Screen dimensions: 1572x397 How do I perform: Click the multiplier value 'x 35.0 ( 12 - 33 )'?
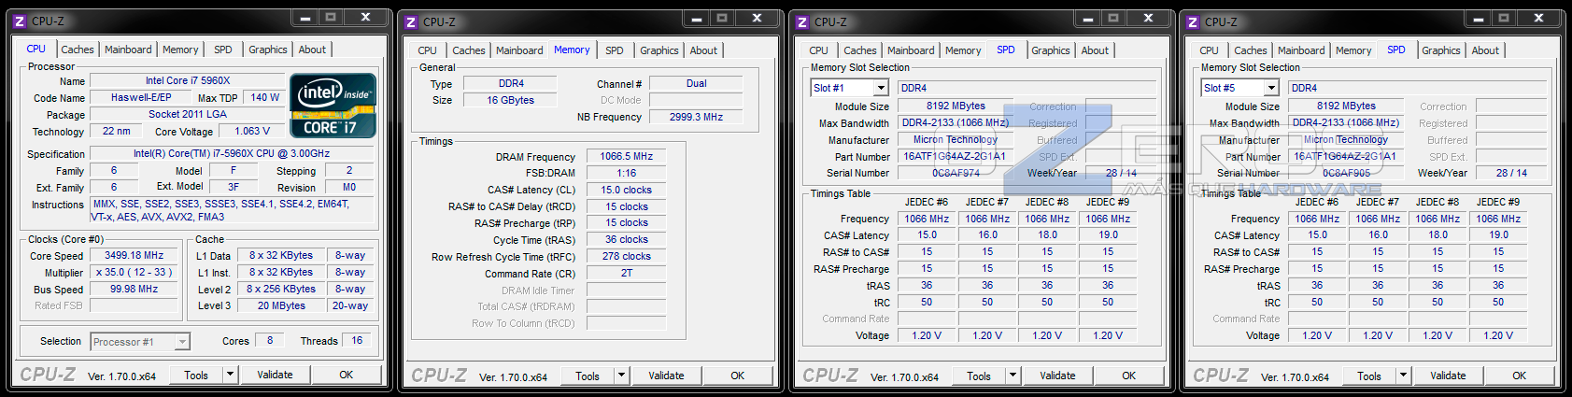(x=135, y=272)
